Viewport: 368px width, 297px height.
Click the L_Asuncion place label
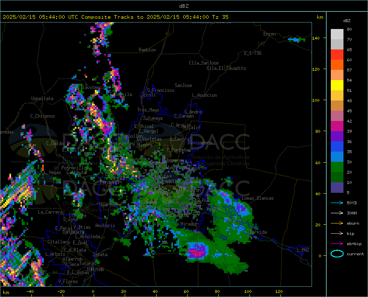pyautogui.click(x=204, y=95)
